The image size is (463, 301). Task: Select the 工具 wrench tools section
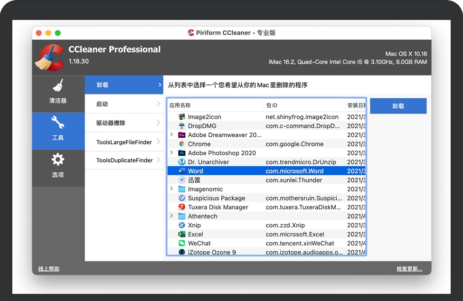58,130
